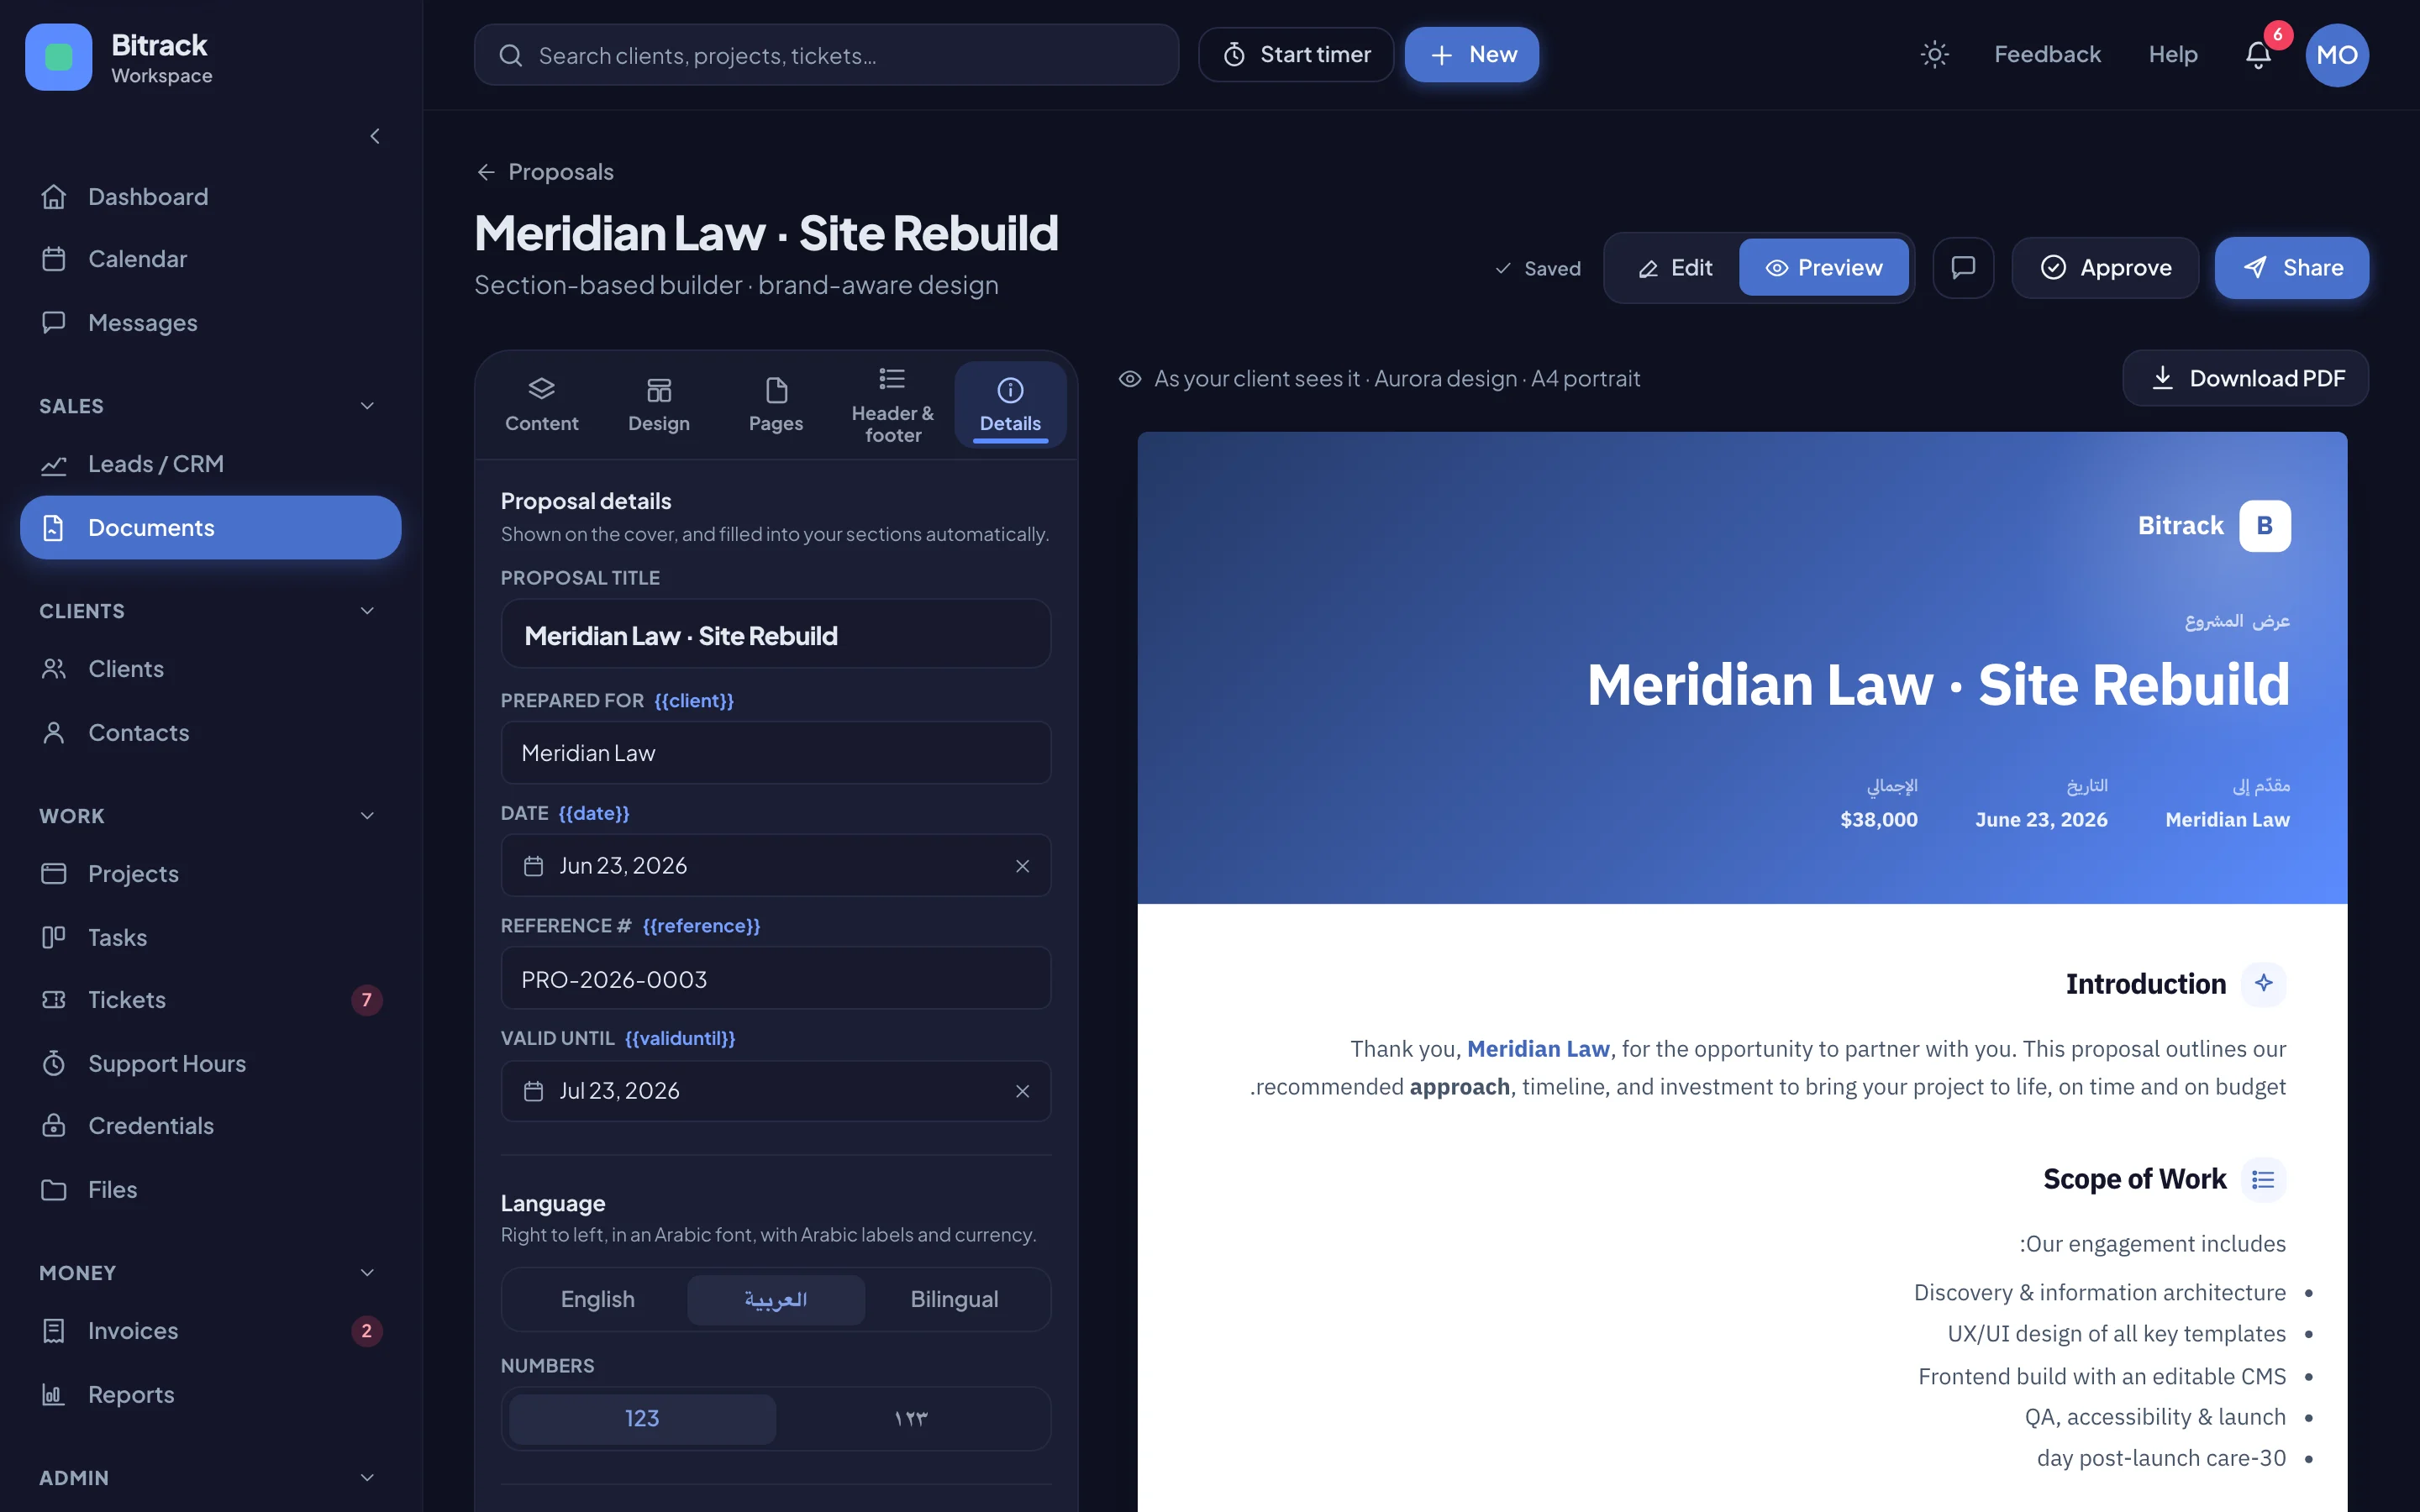Viewport: 2420px width, 1512px height.
Task: Toggle light theme sun icon
Action: pyautogui.click(x=1934, y=54)
